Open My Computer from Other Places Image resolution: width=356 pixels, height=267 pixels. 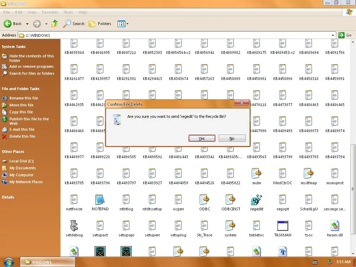pos(21,175)
